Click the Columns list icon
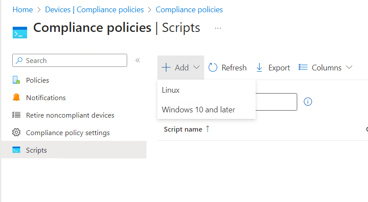368x202 pixels. click(x=303, y=67)
